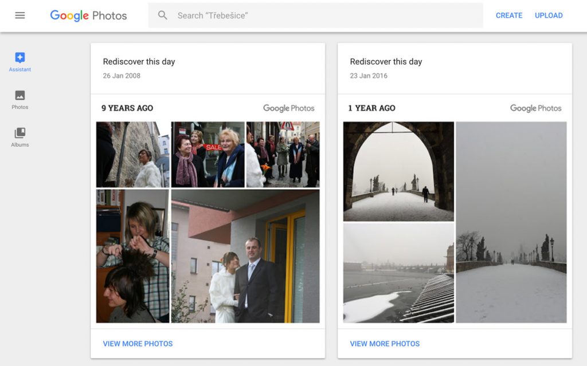This screenshot has width=587, height=366.
Task: Open the tall foggy snowy bridge photo
Action: click(511, 222)
